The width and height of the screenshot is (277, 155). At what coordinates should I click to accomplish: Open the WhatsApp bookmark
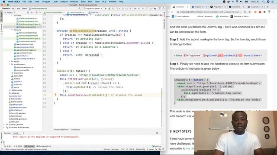click(222, 16)
